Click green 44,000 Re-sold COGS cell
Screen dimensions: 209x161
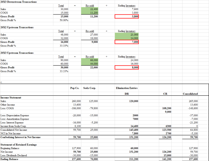tap(90, 64)
